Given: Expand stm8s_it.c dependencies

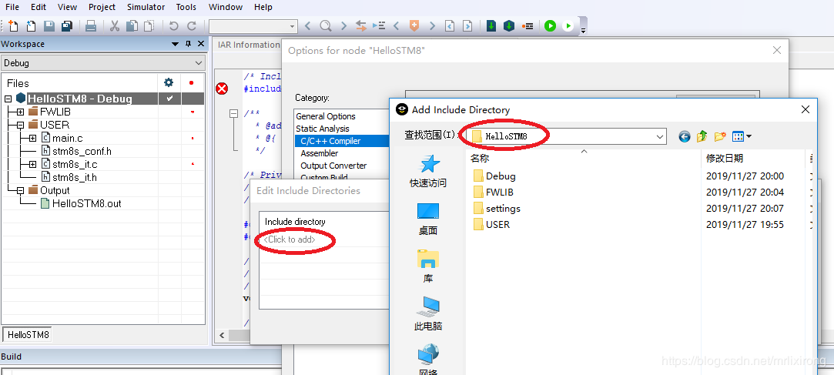Looking at the screenshot, I should (x=33, y=164).
